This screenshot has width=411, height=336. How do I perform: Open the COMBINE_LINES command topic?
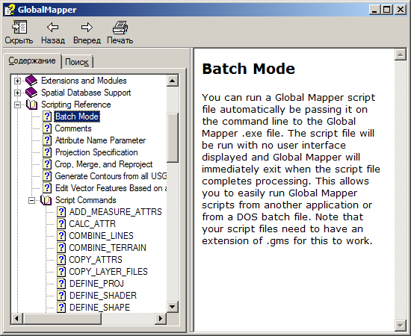[101, 236]
